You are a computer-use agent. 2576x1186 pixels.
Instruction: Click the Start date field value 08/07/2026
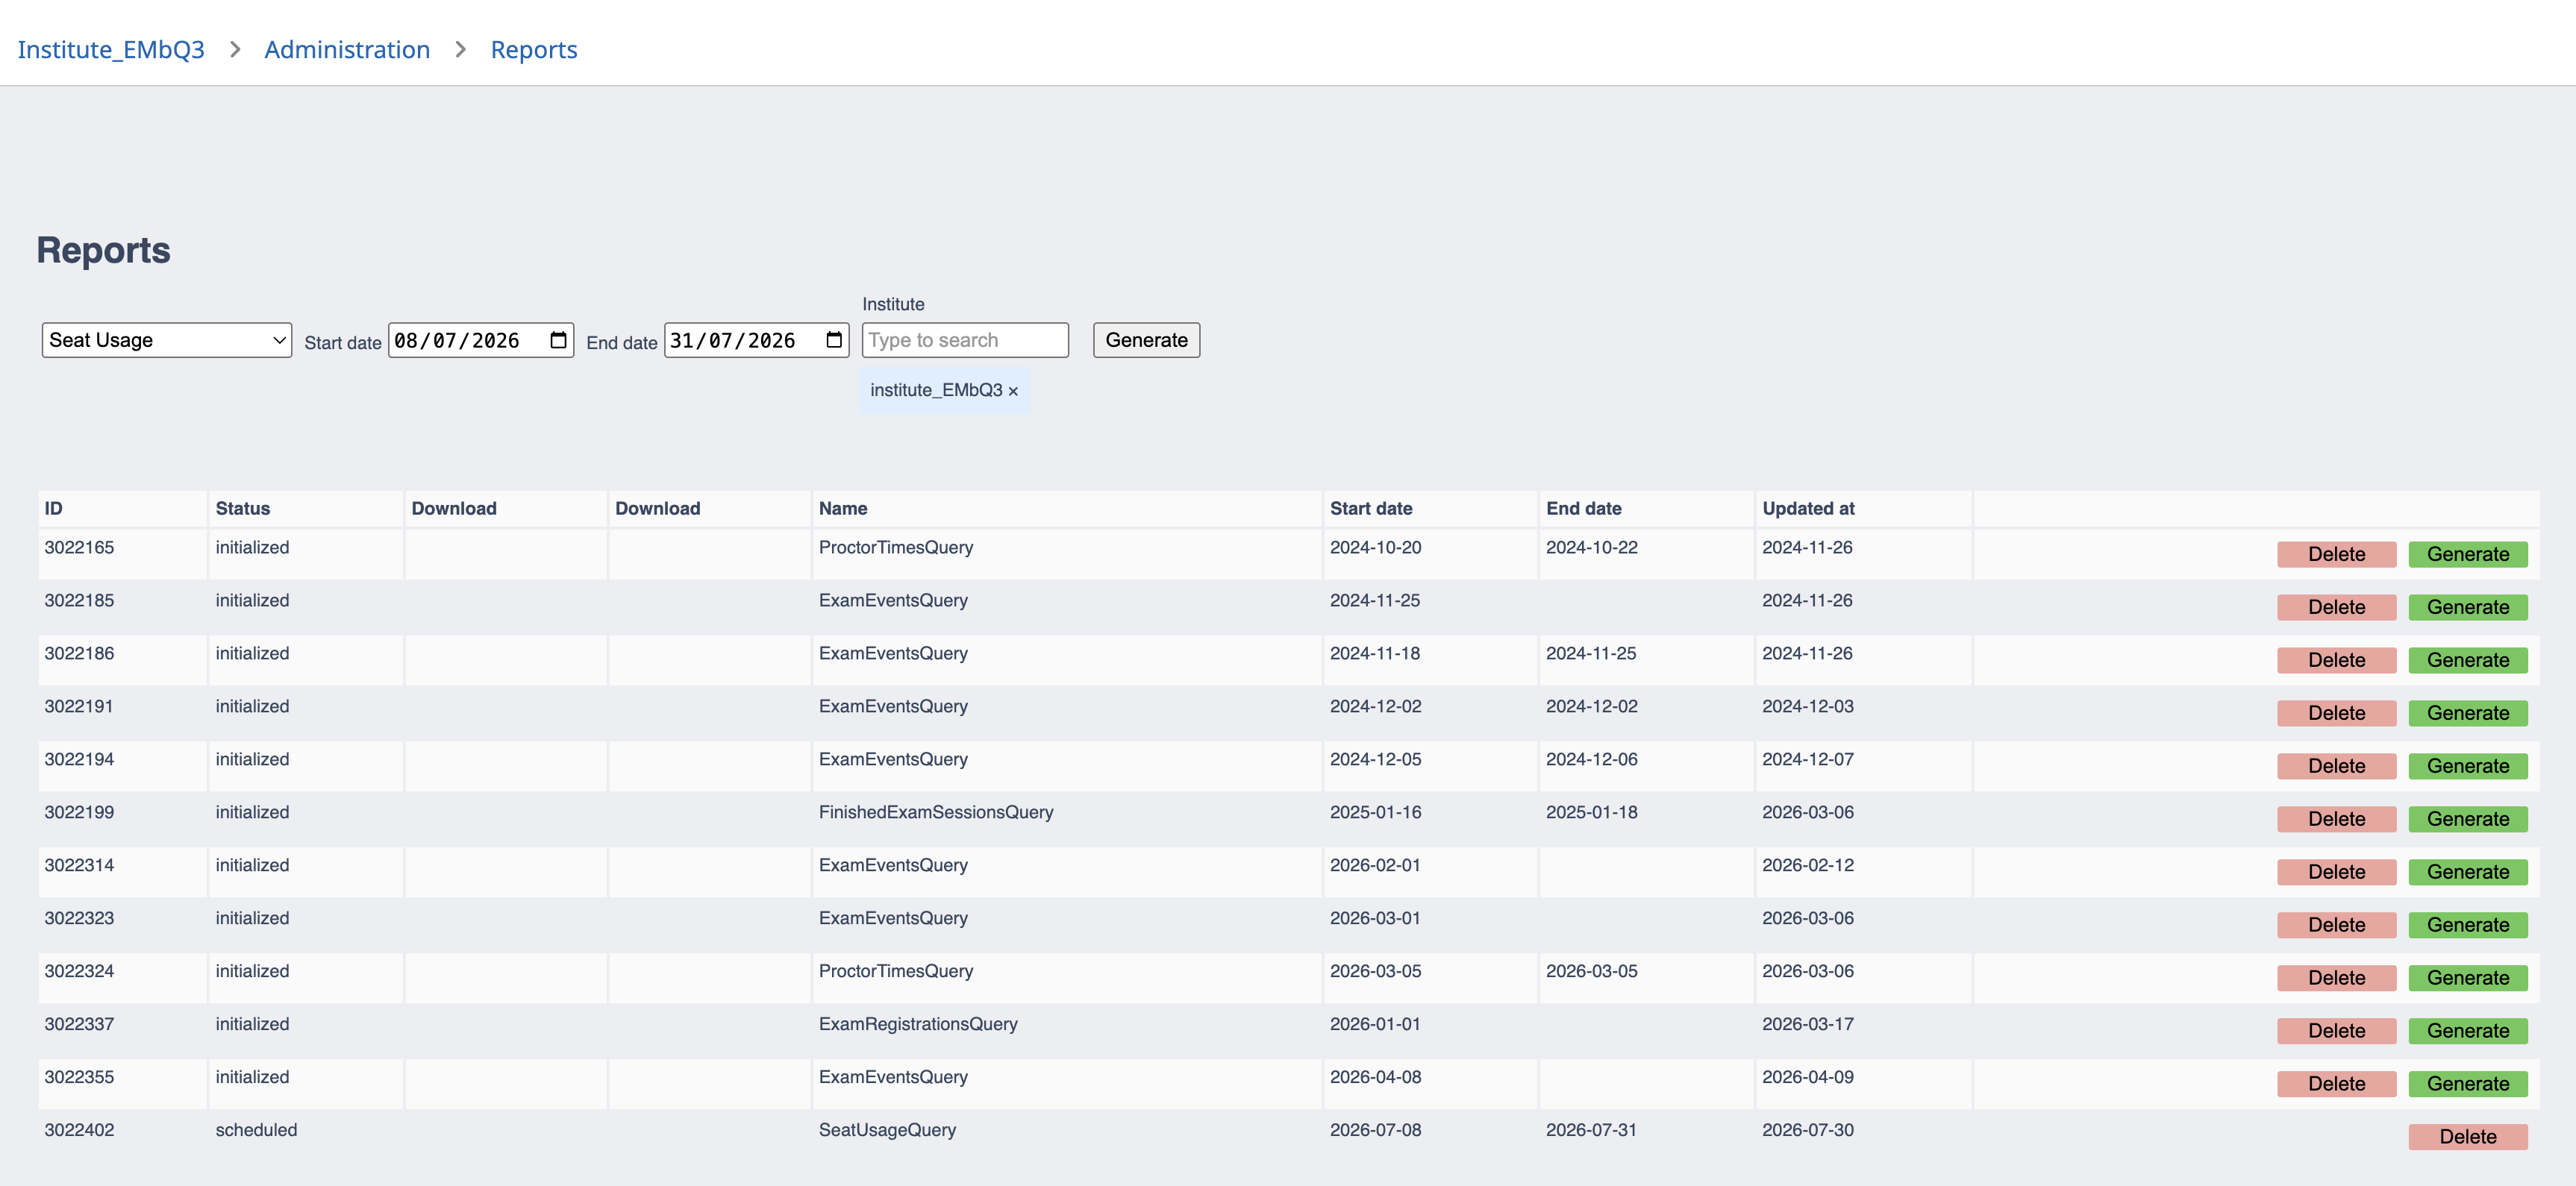(457, 341)
